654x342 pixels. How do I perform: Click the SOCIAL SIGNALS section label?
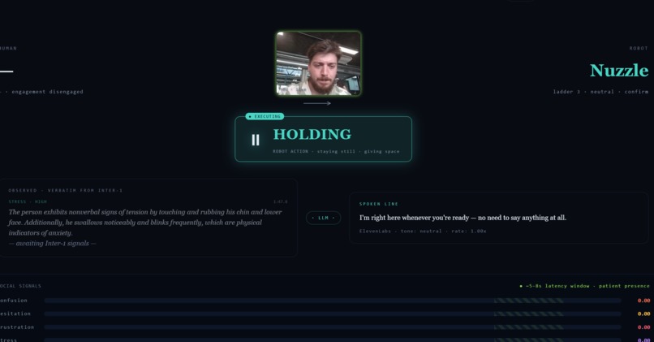(x=20, y=286)
